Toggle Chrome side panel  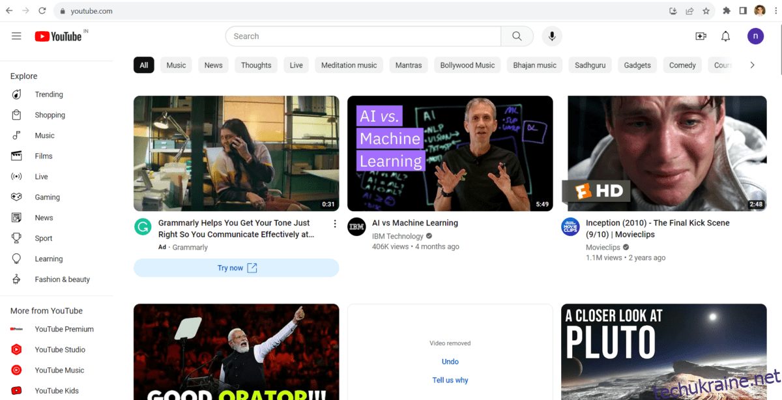click(743, 11)
